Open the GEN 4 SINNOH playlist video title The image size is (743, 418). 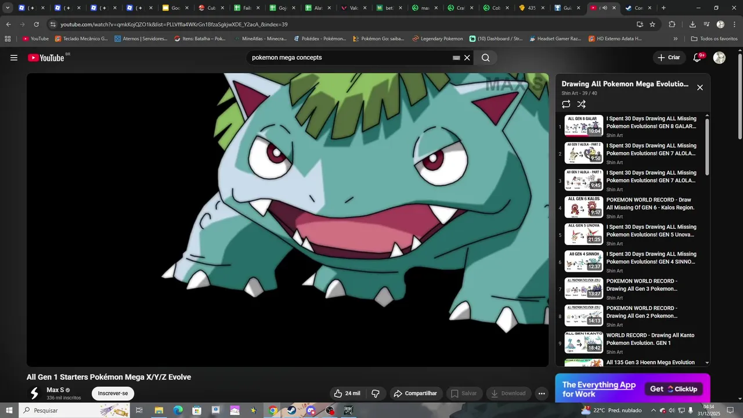tap(651, 258)
